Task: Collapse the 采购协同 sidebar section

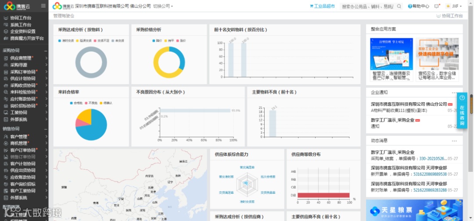Action: pos(46,51)
